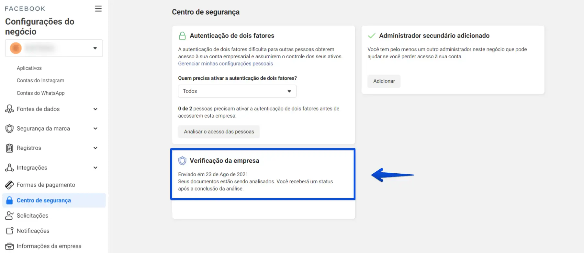Open Contas do Instagram menu item

pyautogui.click(x=40, y=80)
